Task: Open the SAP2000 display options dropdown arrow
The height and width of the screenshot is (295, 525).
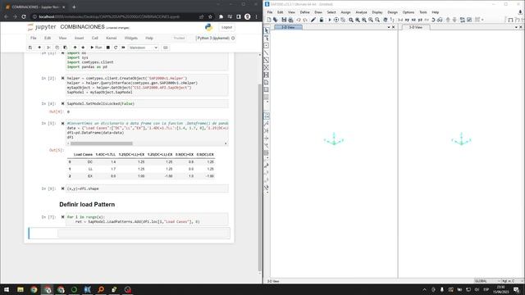Action: point(482,20)
